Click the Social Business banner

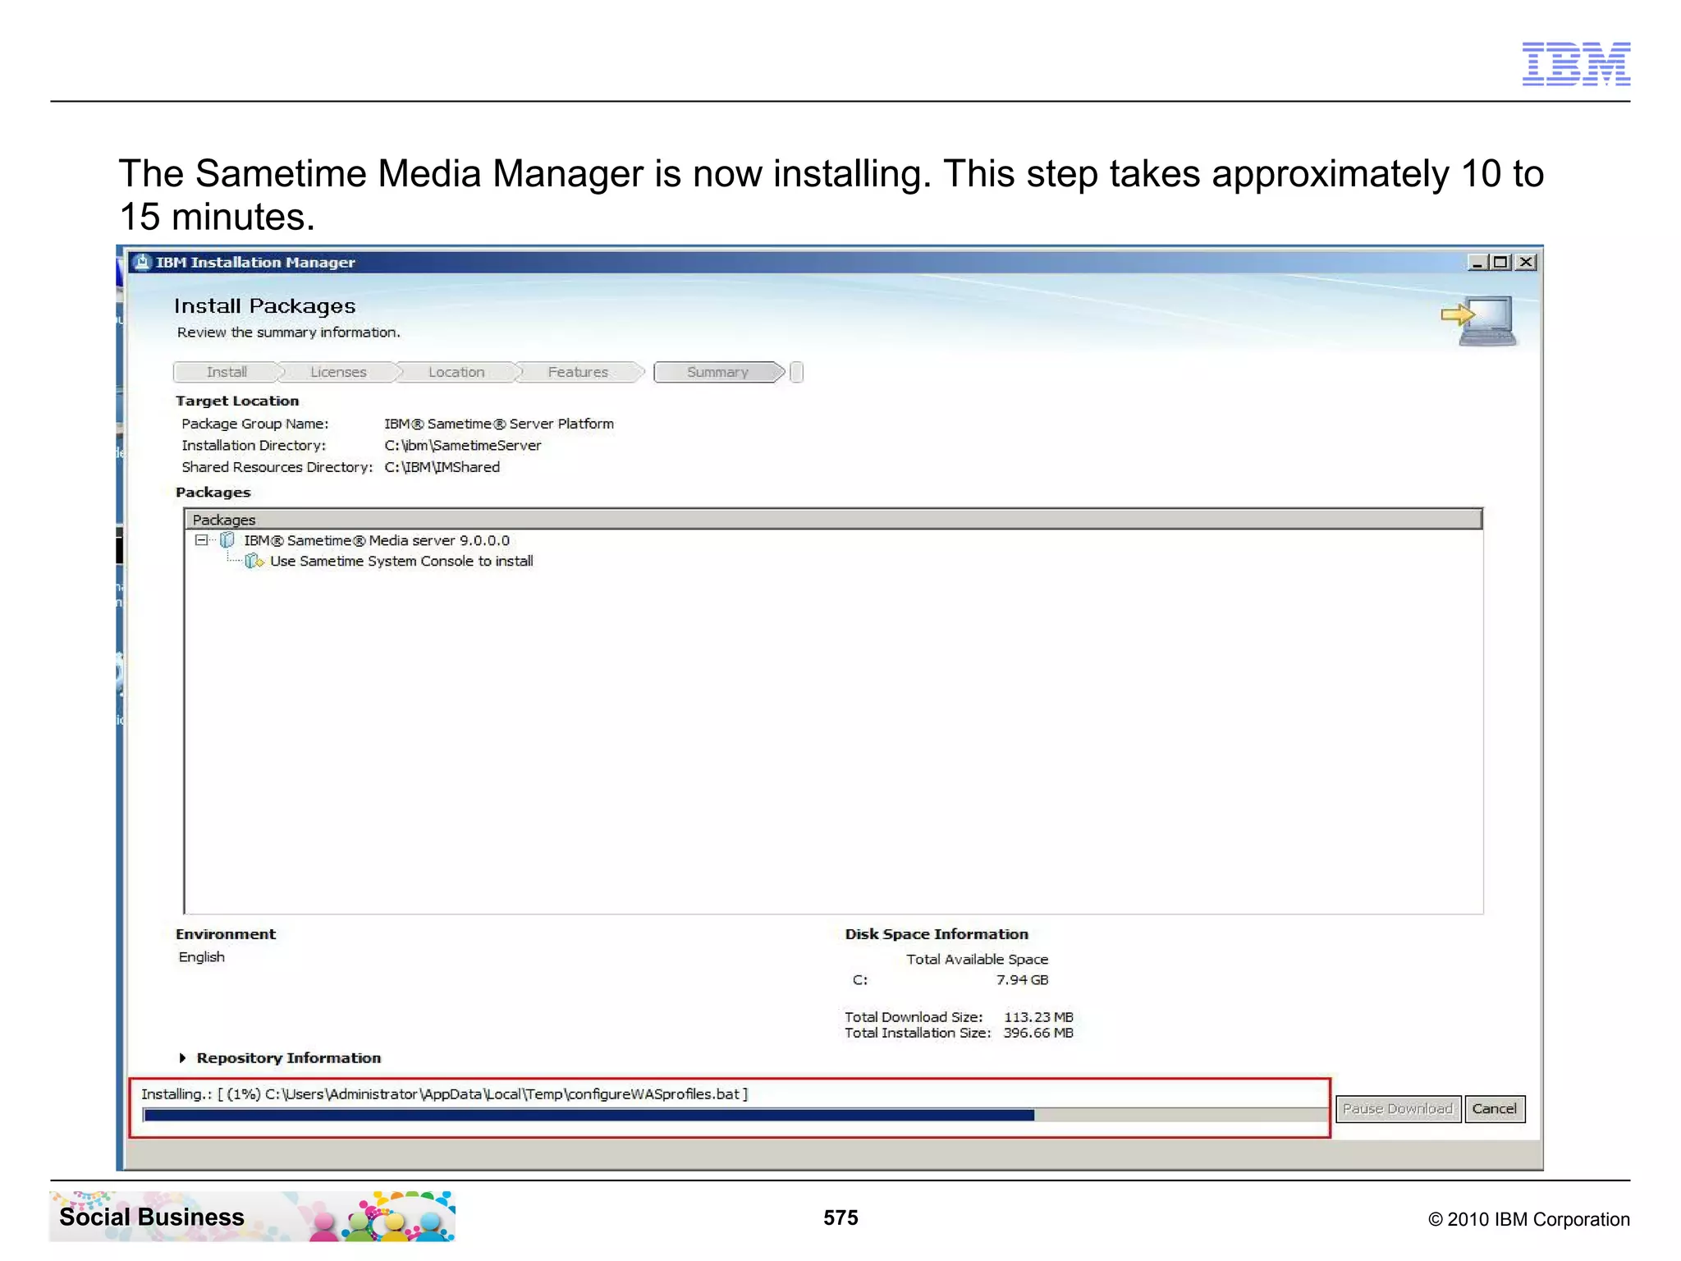pyautogui.click(x=252, y=1216)
